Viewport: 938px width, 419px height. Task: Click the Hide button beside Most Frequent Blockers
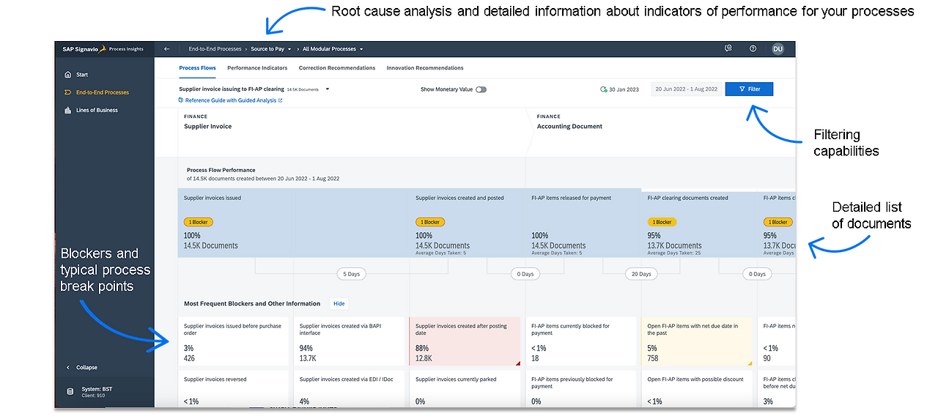[x=339, y=303]
